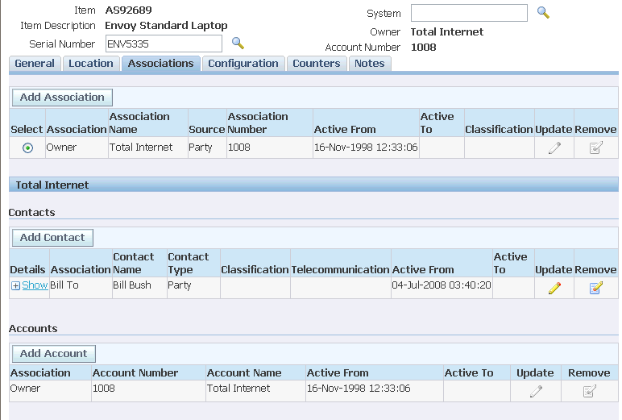
Task: Expand Bill To contact details plus icon
Action: point(15,286)
